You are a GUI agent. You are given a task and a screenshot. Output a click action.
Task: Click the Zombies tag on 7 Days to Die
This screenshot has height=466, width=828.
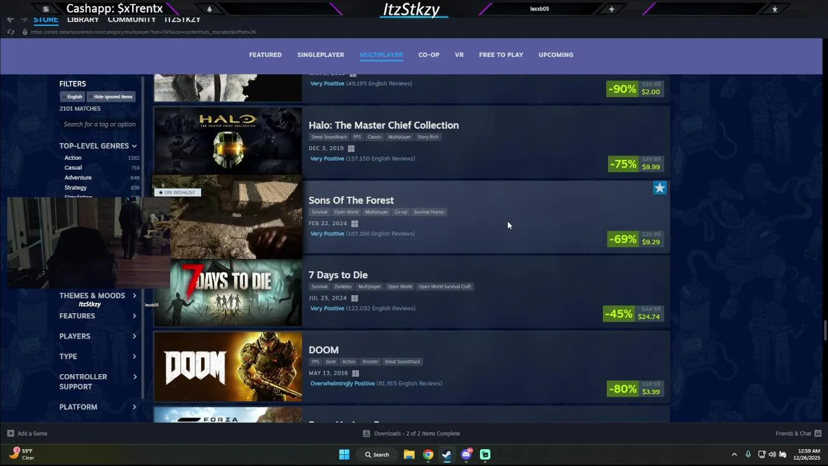pos(343,287)
